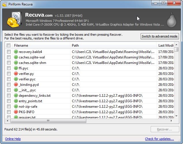This screenshot has height=144, width=183.
Task: Click horizontal scrollbar right arrow
Action: click(171, 121)
